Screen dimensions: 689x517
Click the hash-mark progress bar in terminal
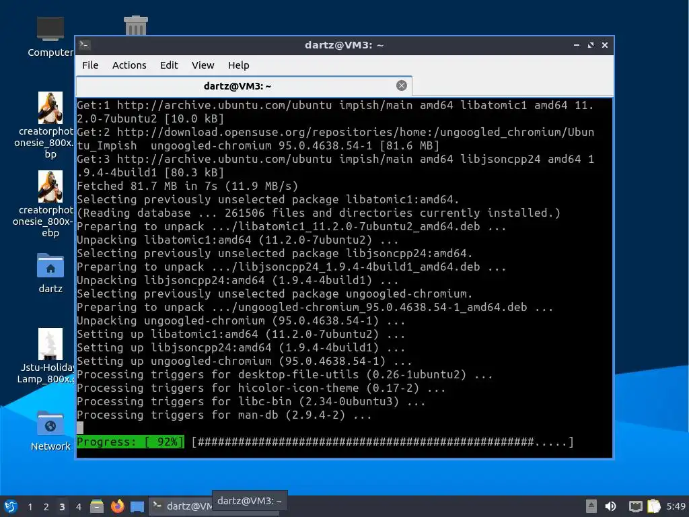click(x=382, y=442)
